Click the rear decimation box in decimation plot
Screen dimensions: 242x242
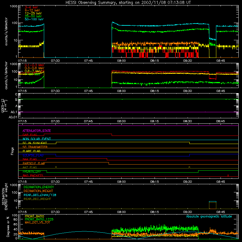click(x=213, y=205)
